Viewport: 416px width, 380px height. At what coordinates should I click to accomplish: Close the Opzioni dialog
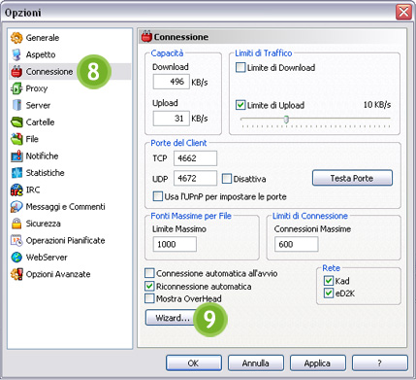pos(403,13)
